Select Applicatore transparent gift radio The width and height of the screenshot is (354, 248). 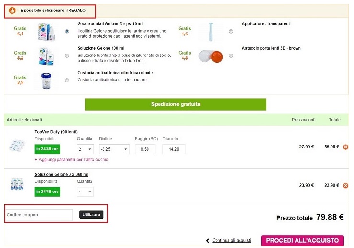pos(231,31)
